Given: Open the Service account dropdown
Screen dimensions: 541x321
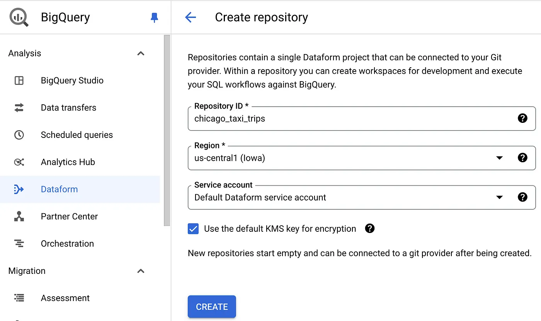Looking at the screenshot, I should coord(500,197).
